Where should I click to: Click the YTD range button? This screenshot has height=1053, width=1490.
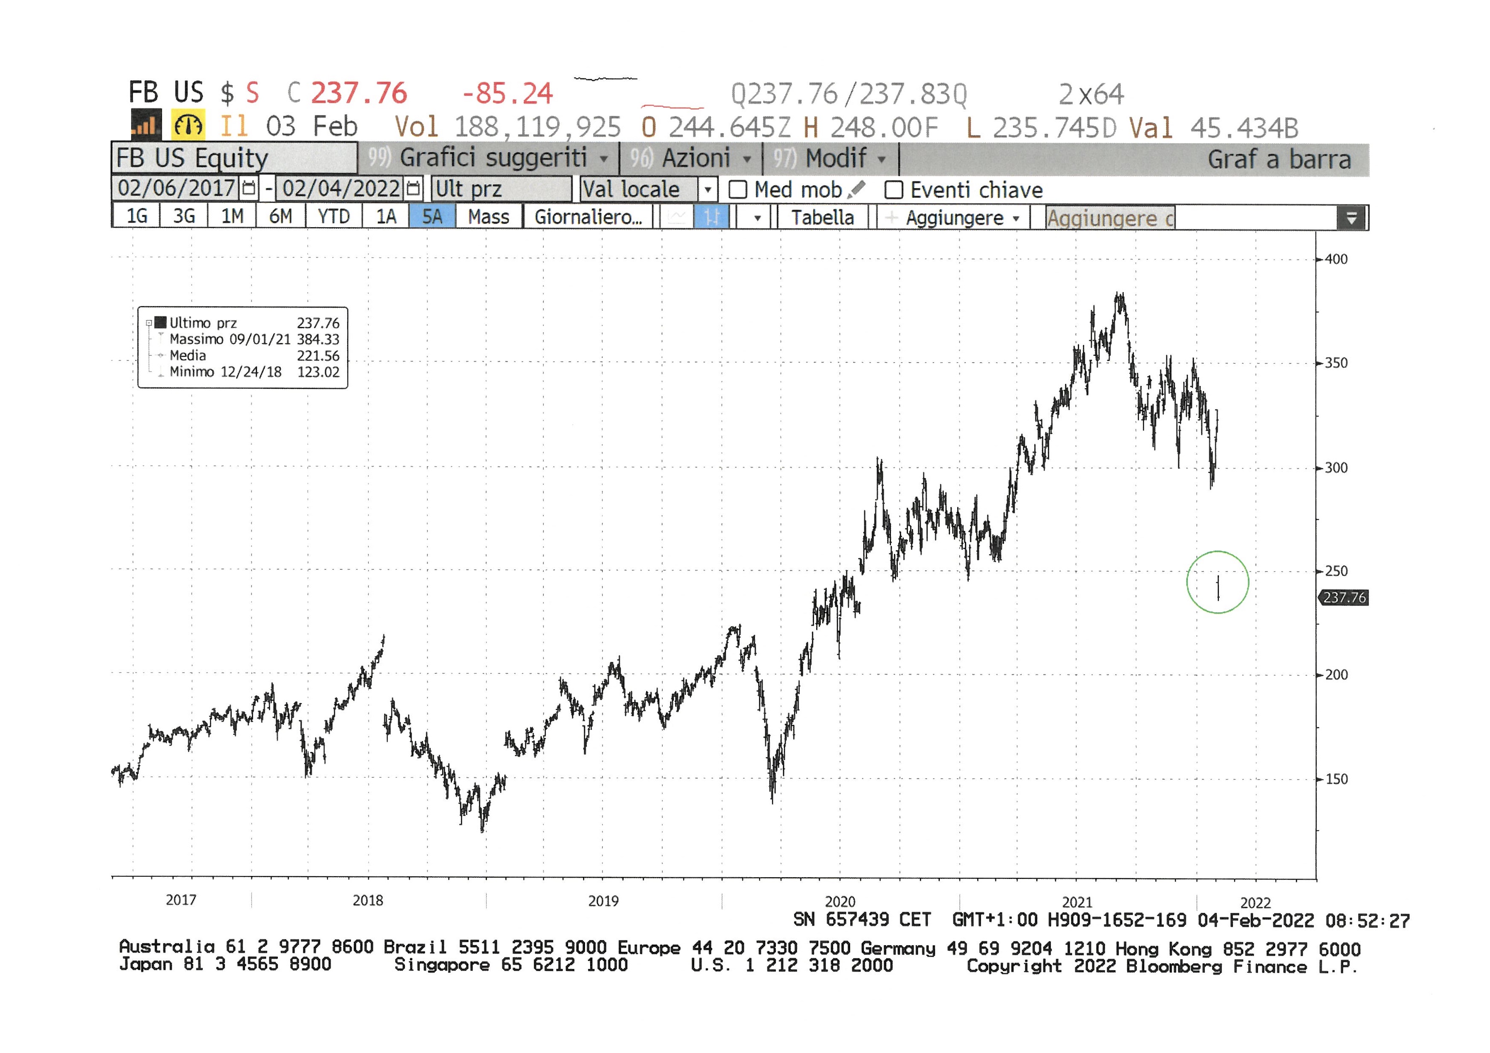point(334,217)
